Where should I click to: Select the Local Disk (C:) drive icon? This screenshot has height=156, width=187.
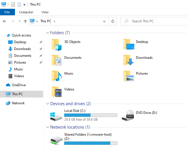tap(56, 117)
